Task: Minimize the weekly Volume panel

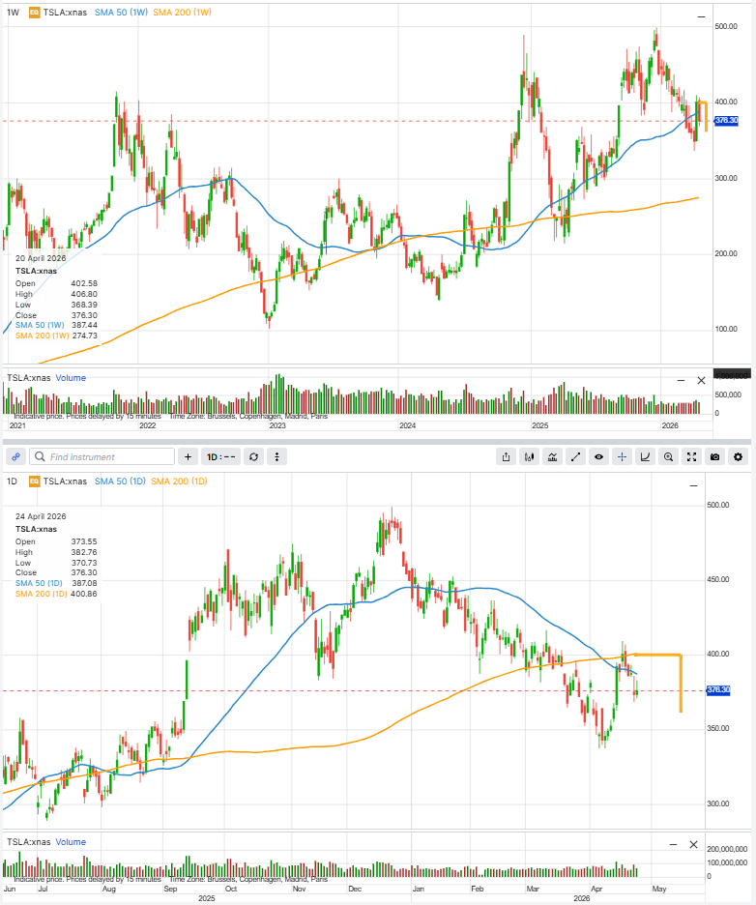Action: 681,380
